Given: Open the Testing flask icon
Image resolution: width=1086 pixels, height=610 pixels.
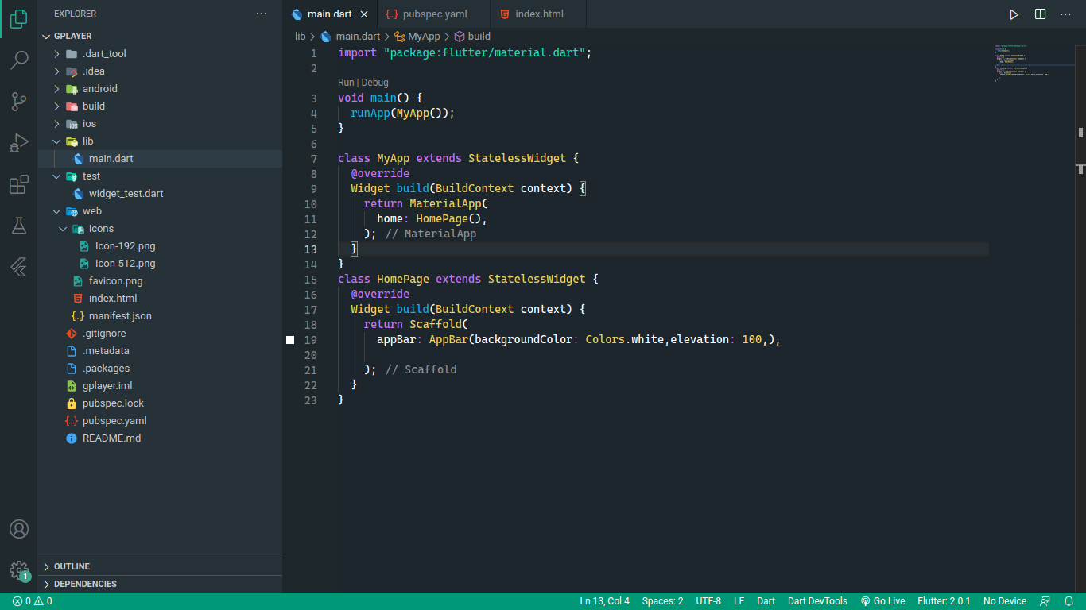Looking at the screenshot, I should click(19, 226).
